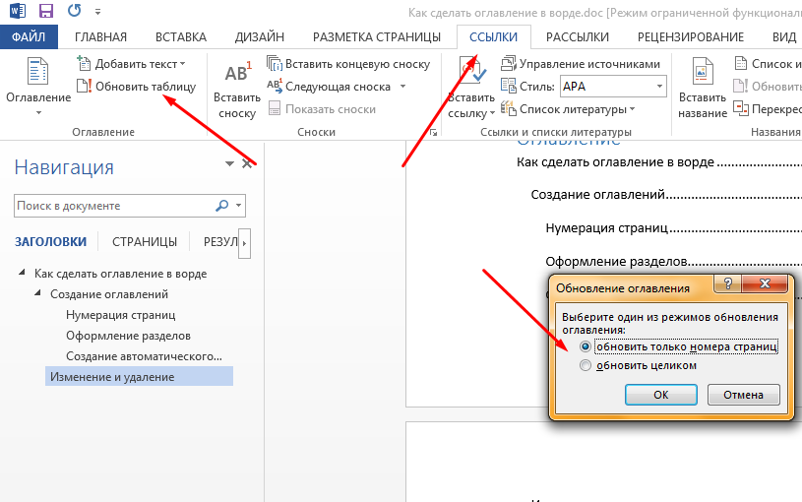Open Customize Quick Access Toolbar dropdown
The image size is (802, 502).
[x=97, y=11]
